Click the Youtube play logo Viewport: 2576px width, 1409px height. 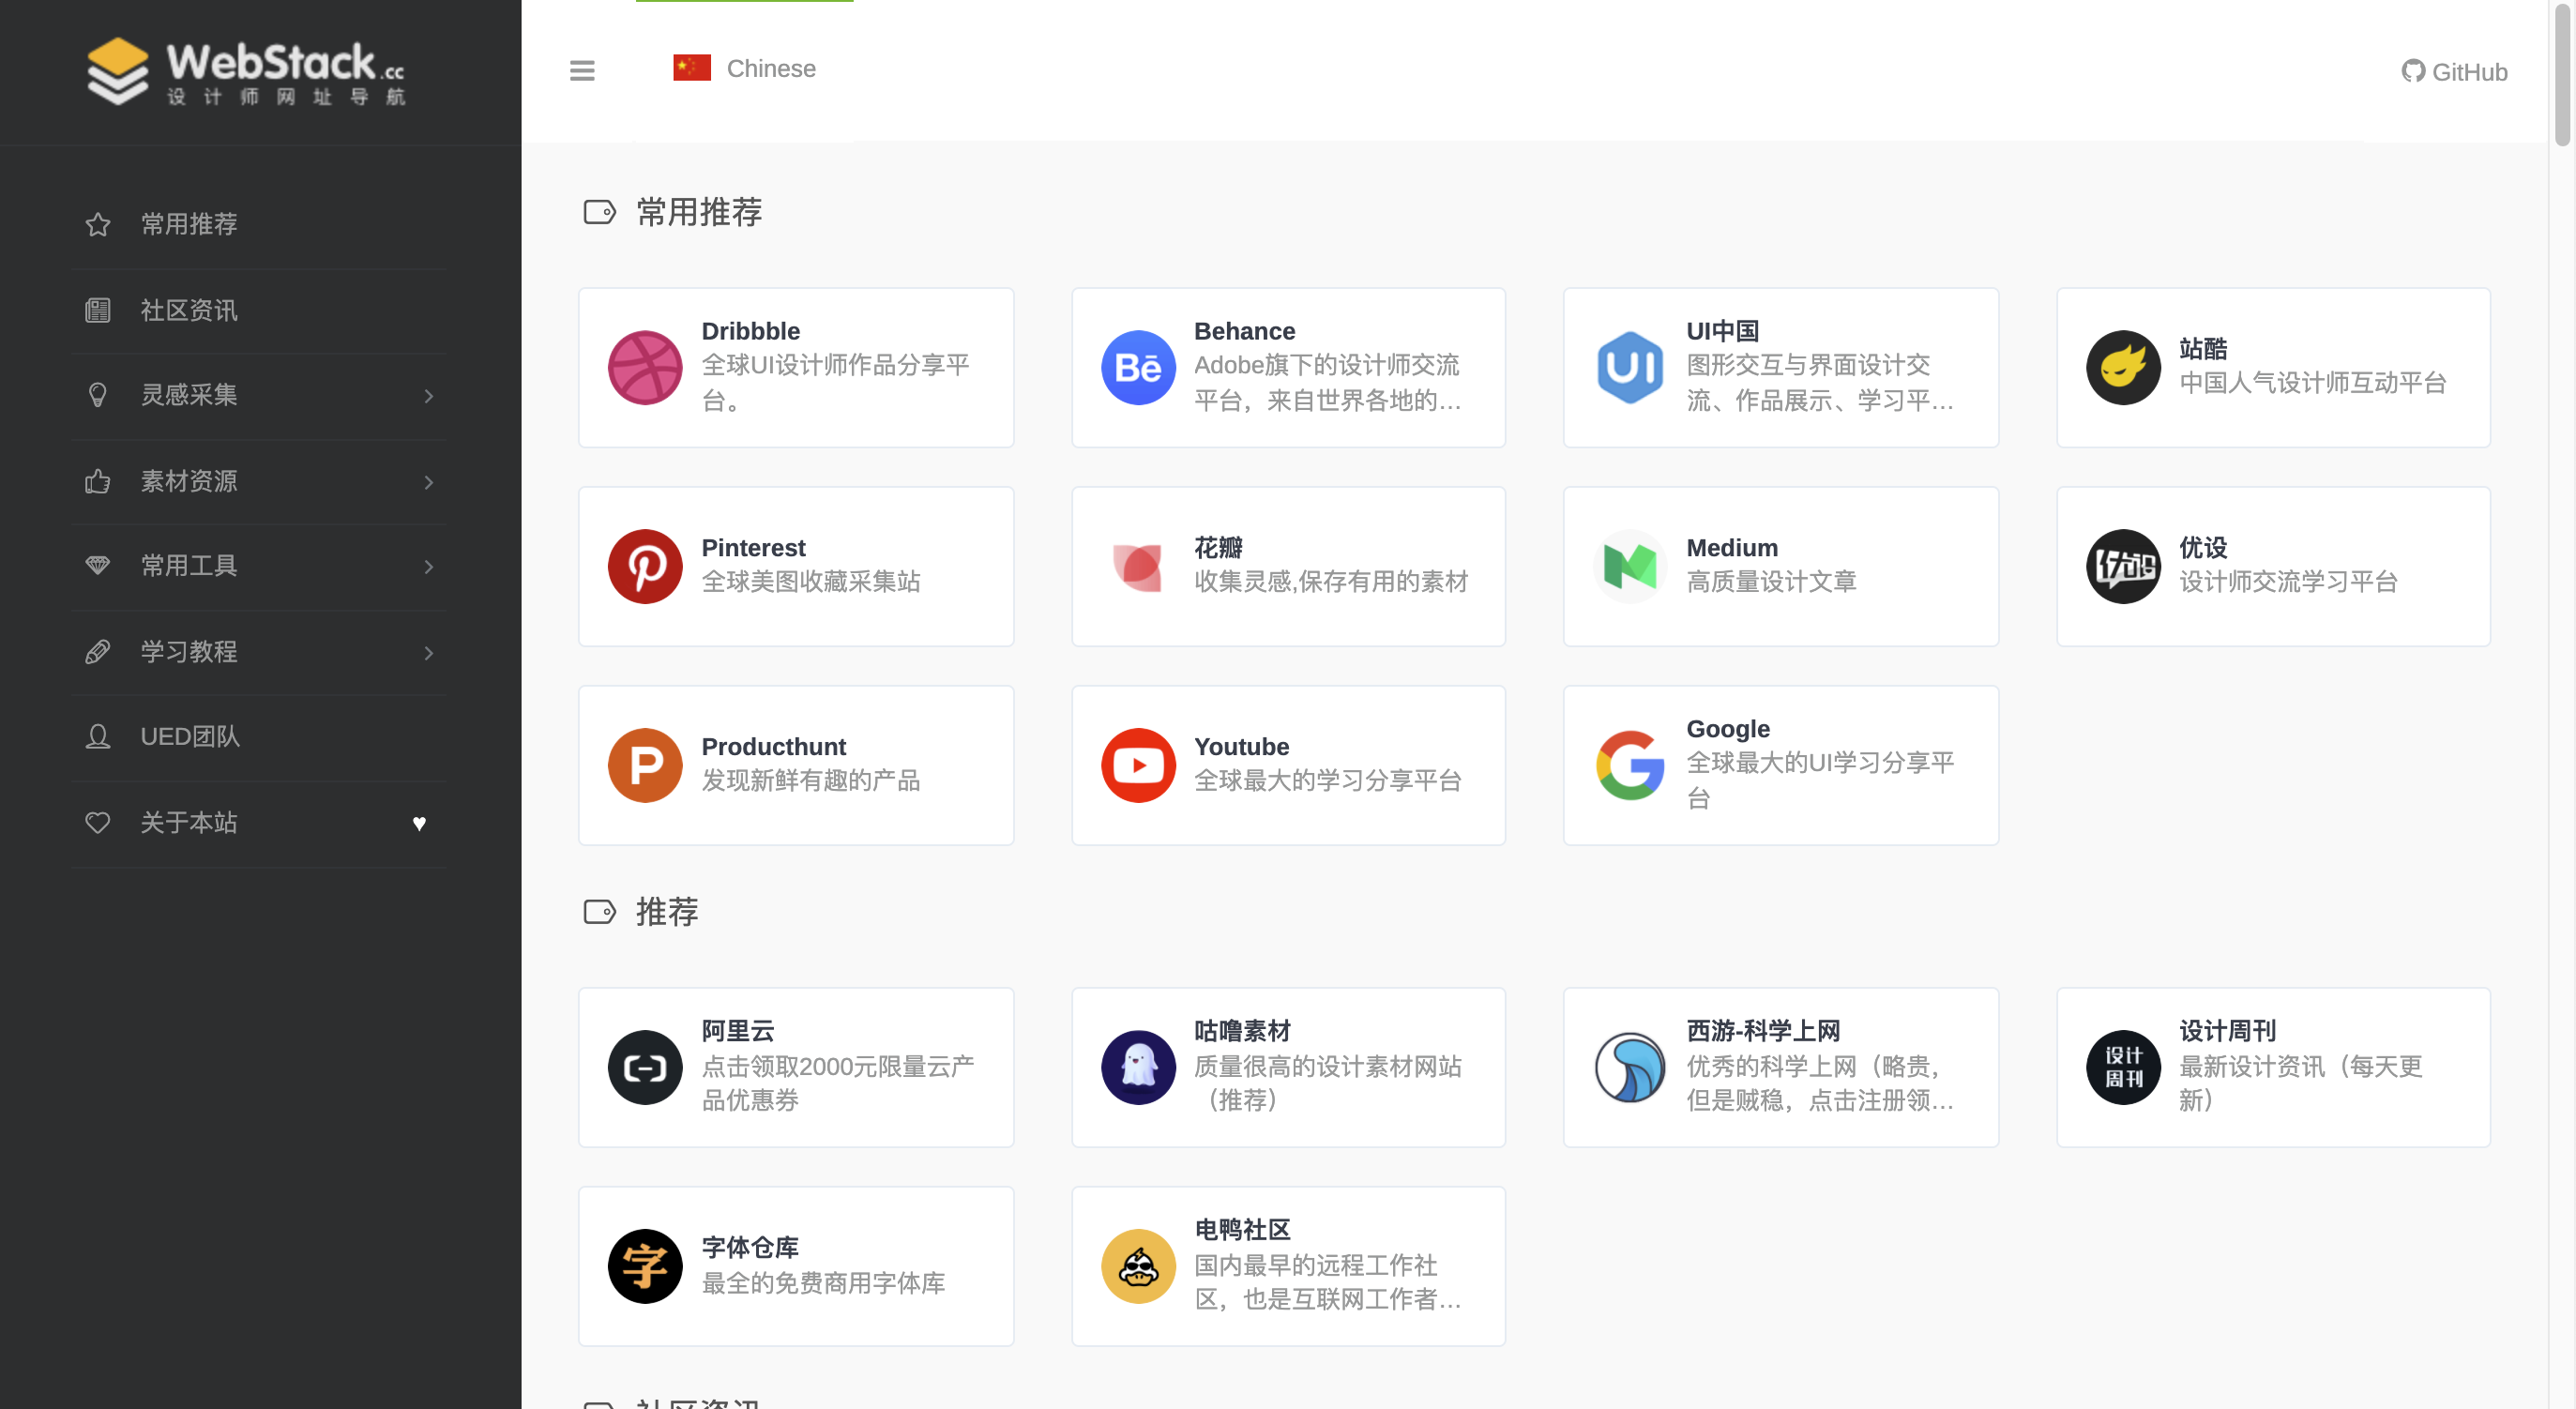[x=1138, y=765]
